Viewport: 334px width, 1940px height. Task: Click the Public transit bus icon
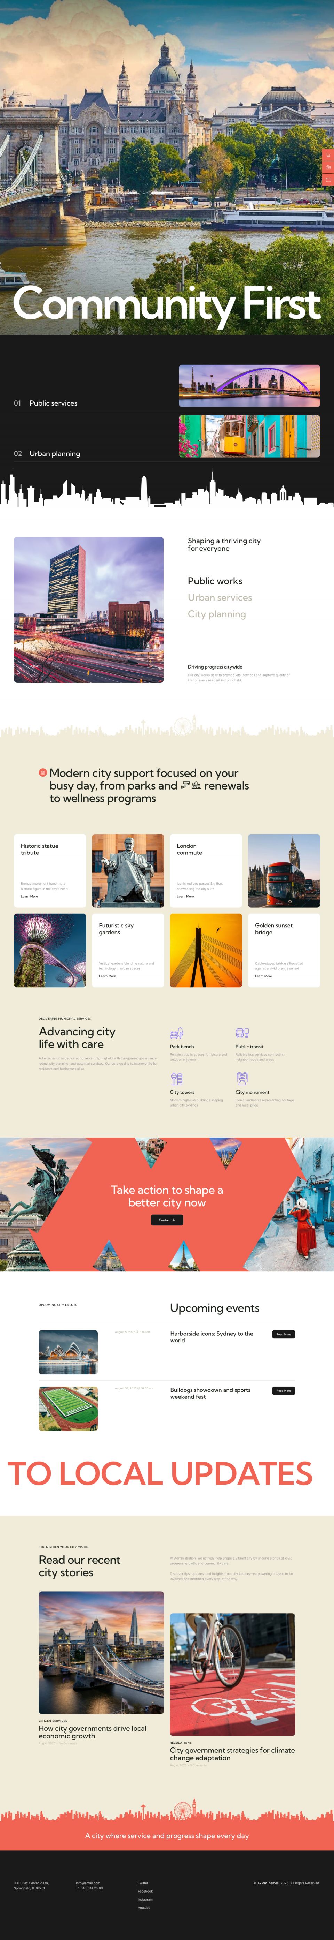tap(242, 1033)
